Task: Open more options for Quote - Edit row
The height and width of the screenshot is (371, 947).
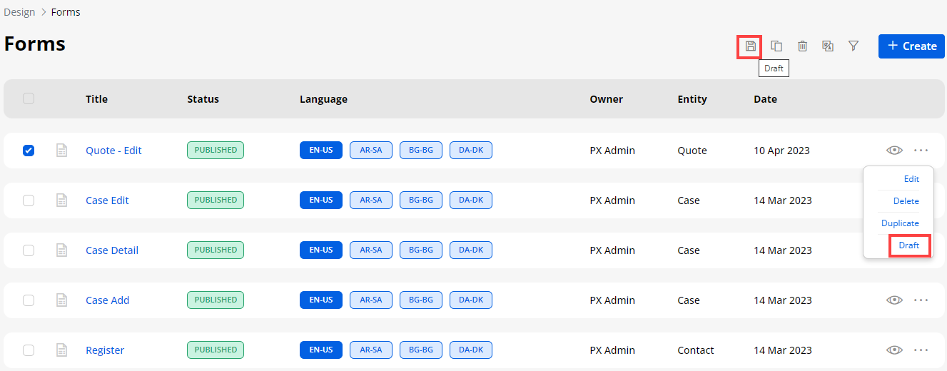Action: tap(921, 151)
